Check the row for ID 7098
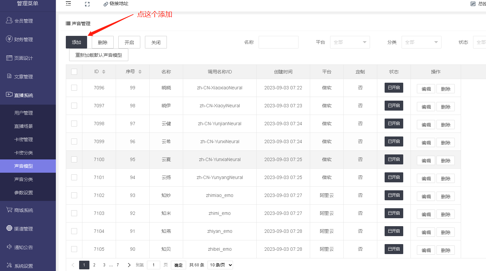 click(x=74, y=124)
